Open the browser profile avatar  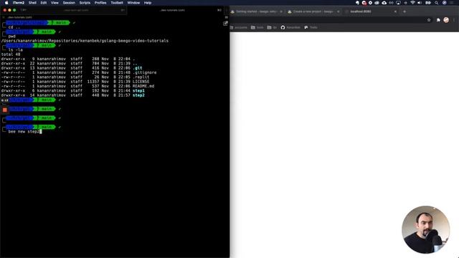[446, 20]
